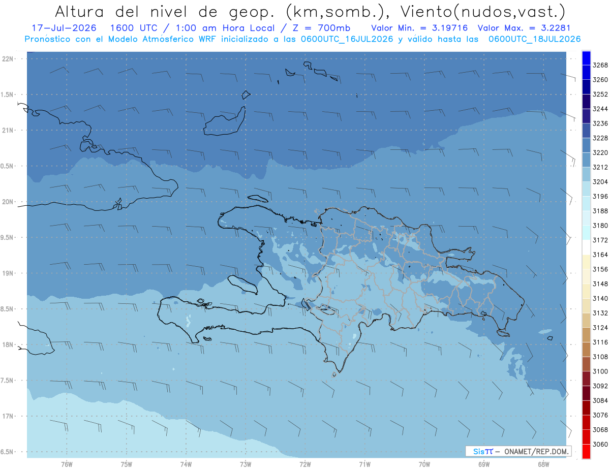The width and height of the screenshot is (610, 471).
Task: Click the 70W longitude label
Action: point(424,464)
